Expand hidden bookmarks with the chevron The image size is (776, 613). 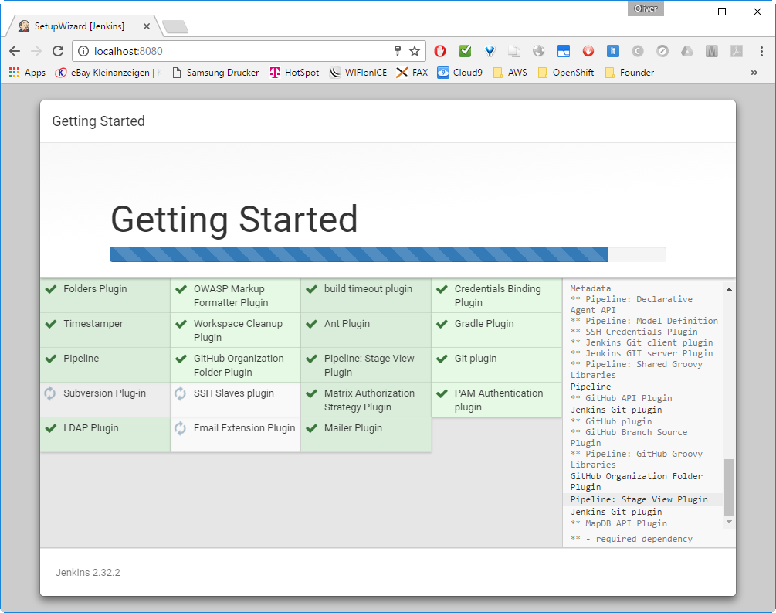[755, 72]
